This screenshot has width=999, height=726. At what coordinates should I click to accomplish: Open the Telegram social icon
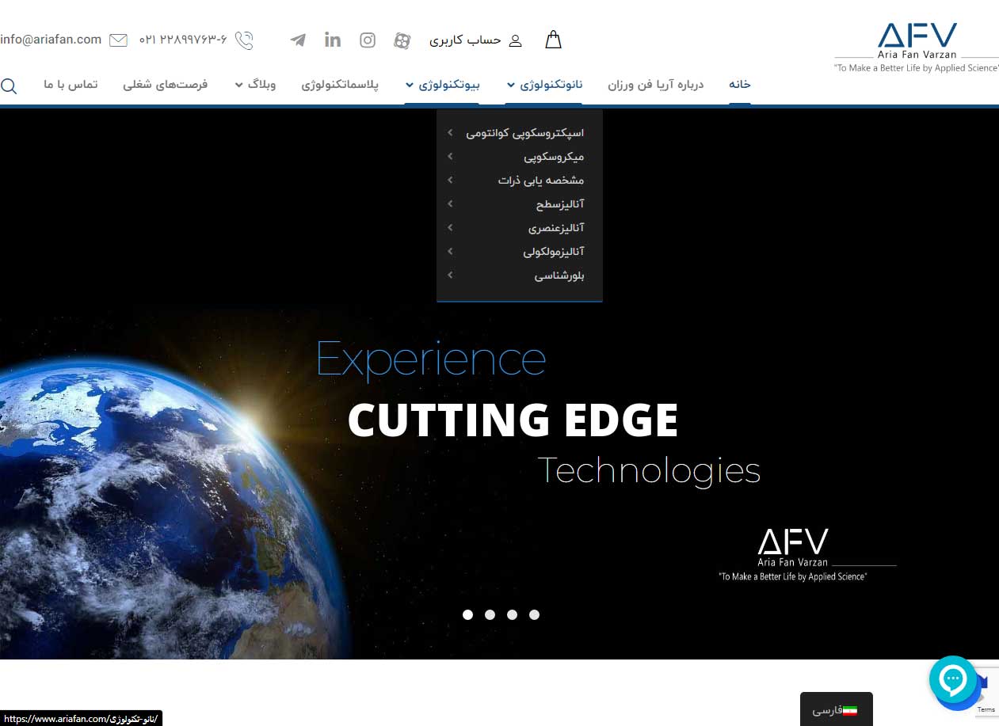pyautogui.click(x=298, y=40)
